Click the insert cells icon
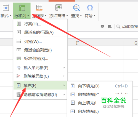138x117 pixels. tap(19, 68)
